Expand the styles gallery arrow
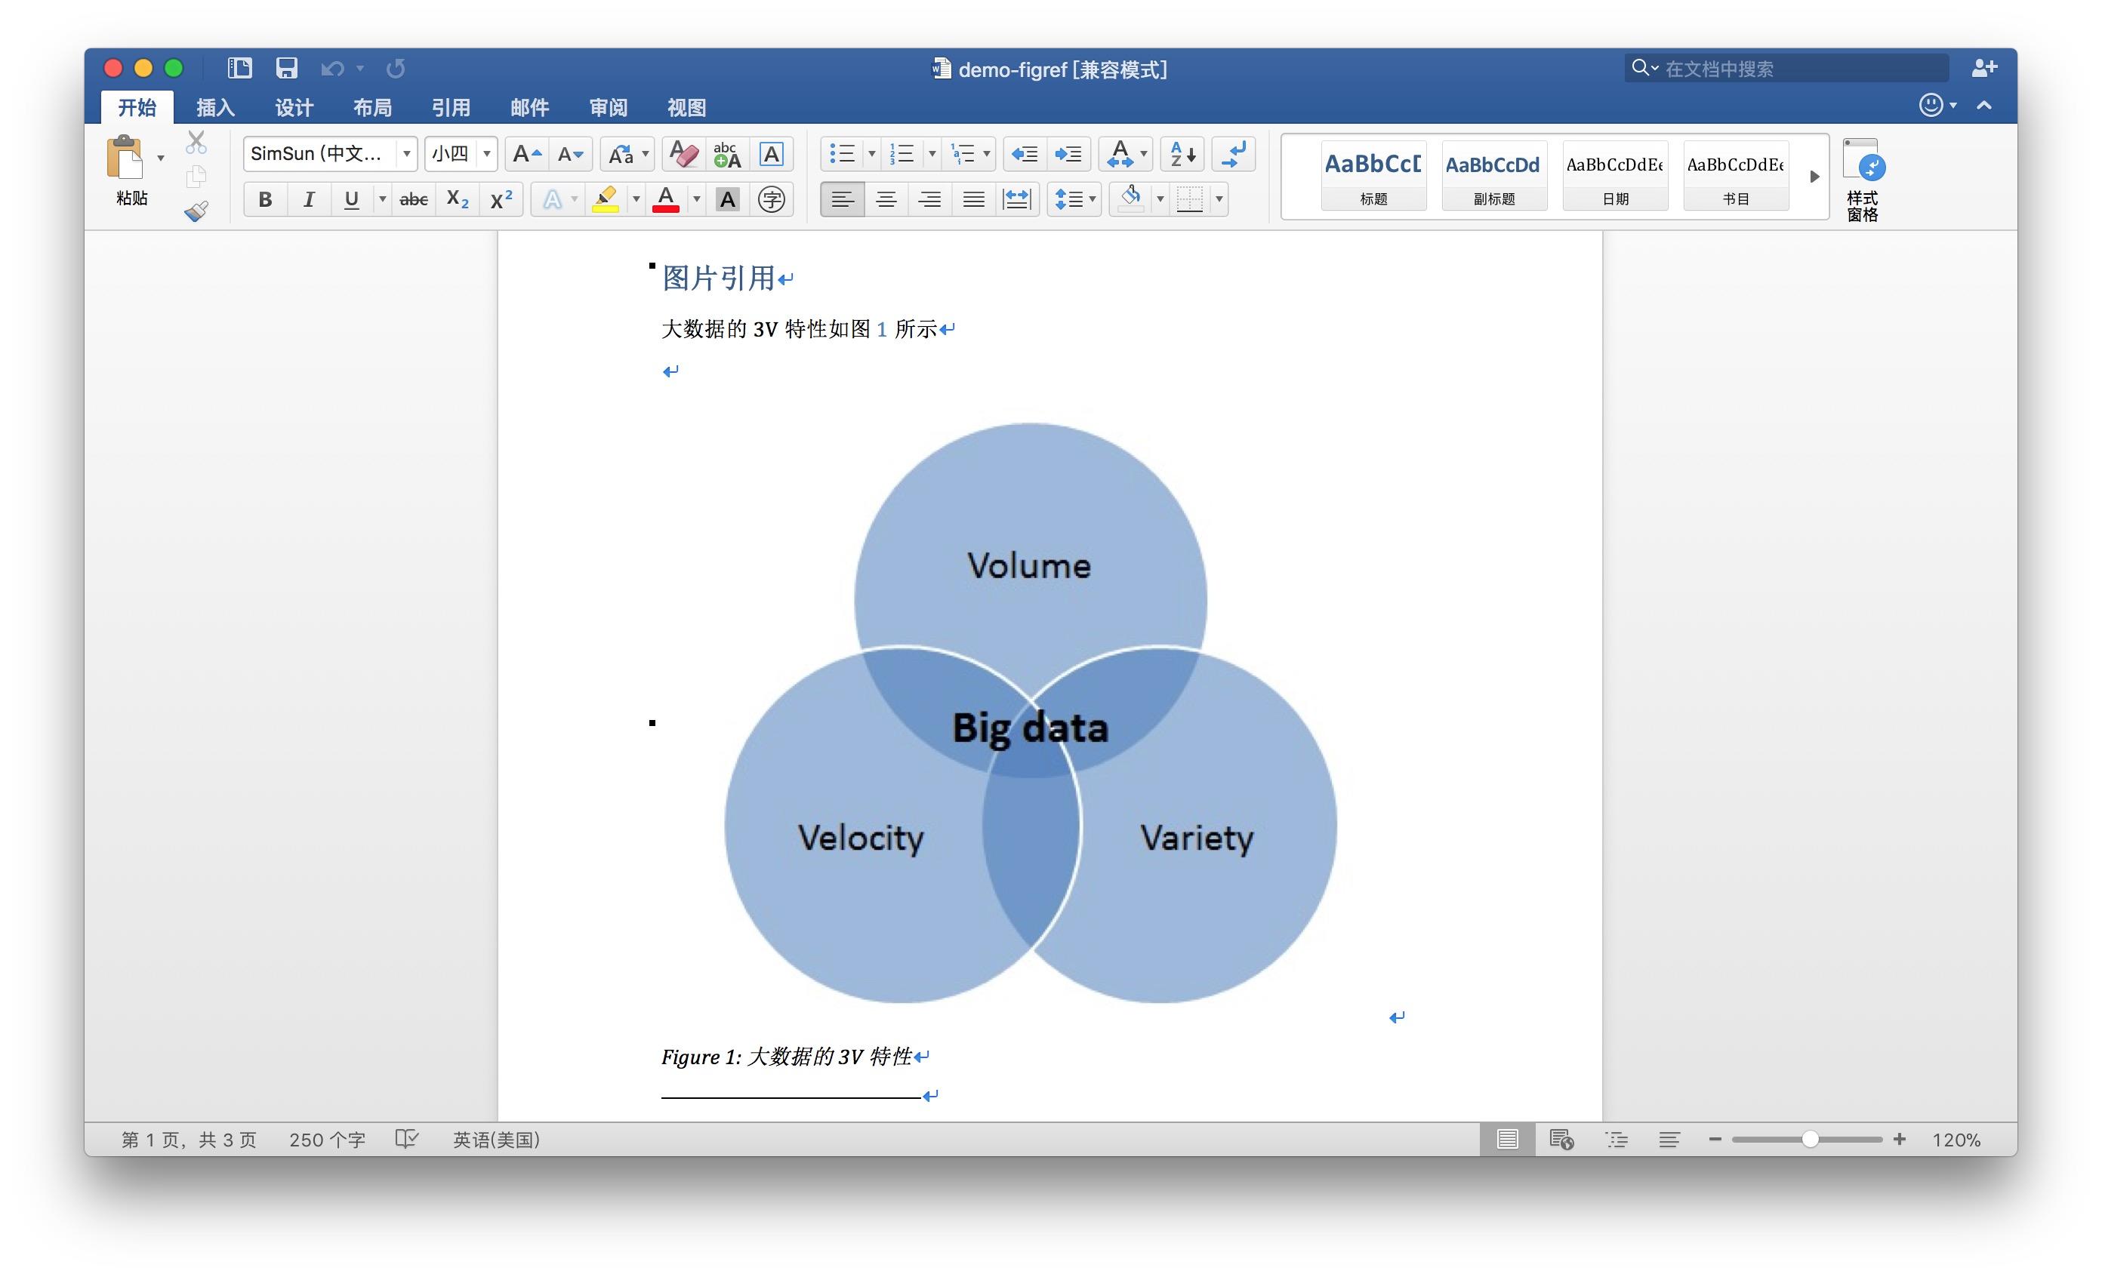Screen dimensions: 2102x1277 (1814, 177)
